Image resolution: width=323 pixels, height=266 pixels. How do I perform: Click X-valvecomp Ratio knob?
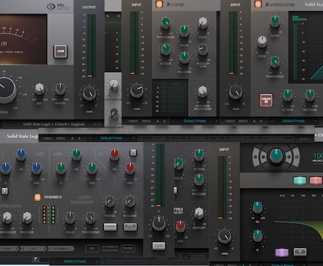(275, 22)
